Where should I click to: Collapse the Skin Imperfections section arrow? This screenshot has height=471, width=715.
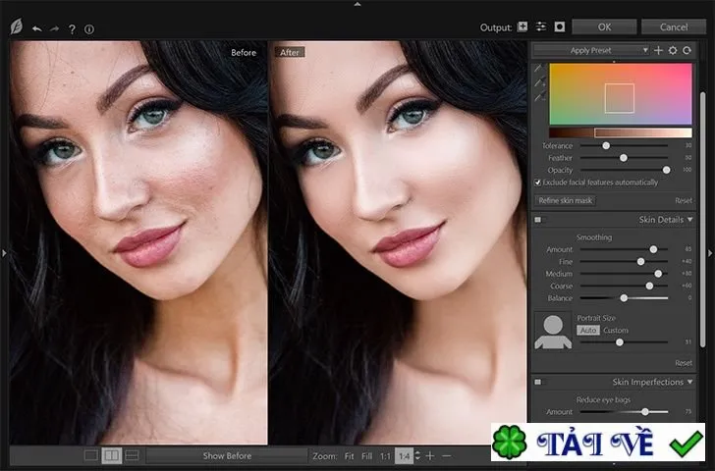[690, 382]
